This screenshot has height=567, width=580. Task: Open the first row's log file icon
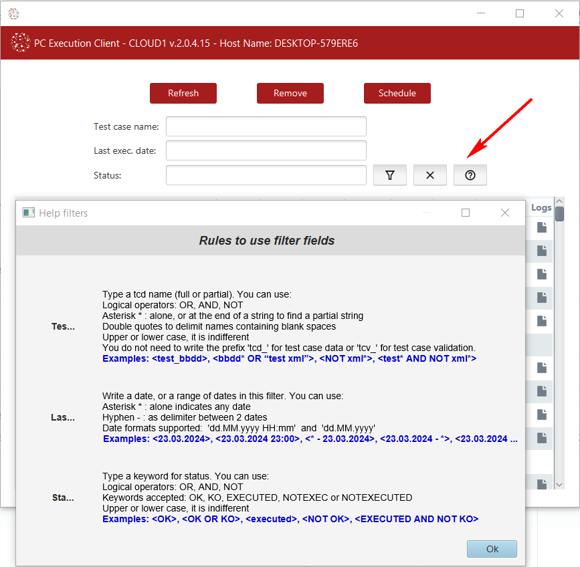pos(542,227)
